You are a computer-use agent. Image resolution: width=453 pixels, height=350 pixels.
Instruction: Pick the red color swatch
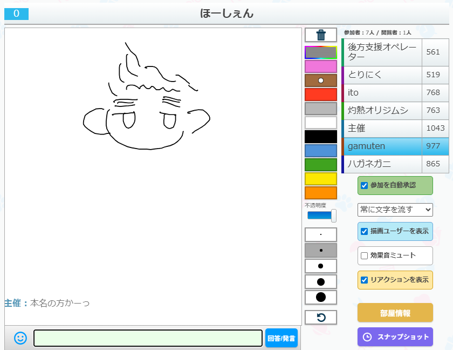(321, 95)
